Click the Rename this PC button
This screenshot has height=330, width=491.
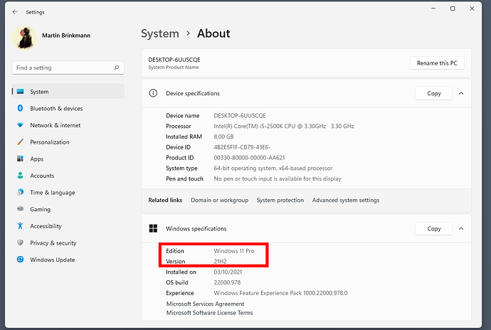pyautogui.click(x=437, y=63)
